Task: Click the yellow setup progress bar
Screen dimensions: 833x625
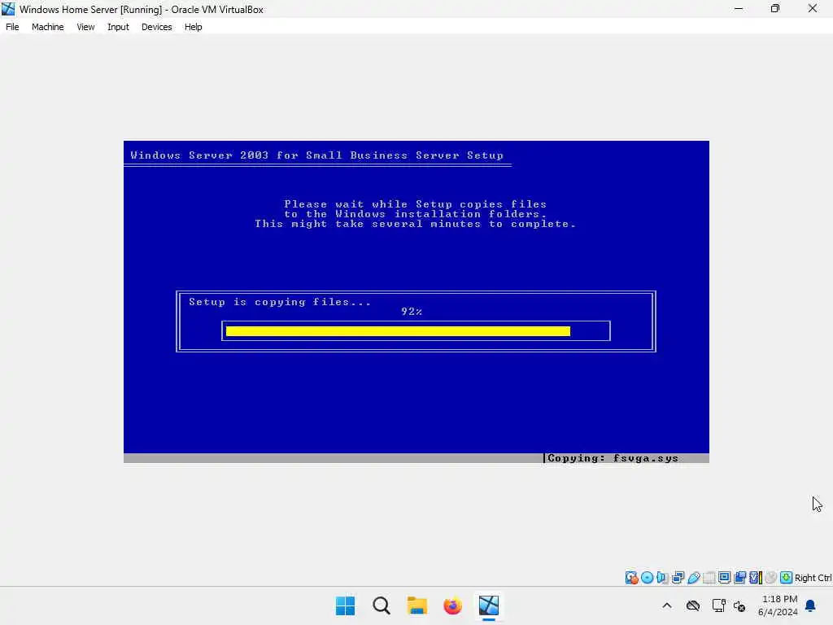Action: [x=398, y=331]
